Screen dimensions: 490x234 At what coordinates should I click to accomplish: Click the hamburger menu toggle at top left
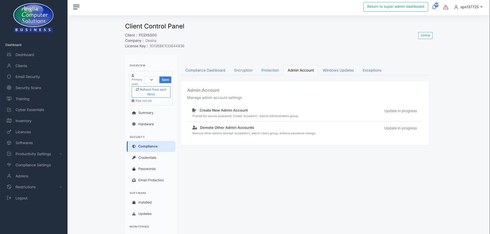pos(76,7)
